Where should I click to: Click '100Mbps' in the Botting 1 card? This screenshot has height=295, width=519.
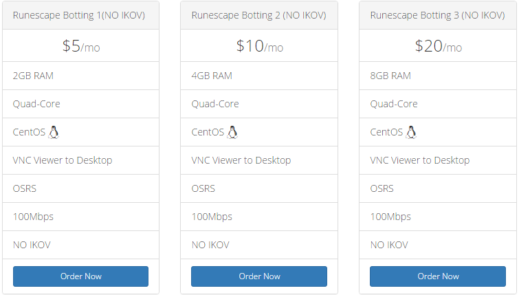click(x=33, y=217)
